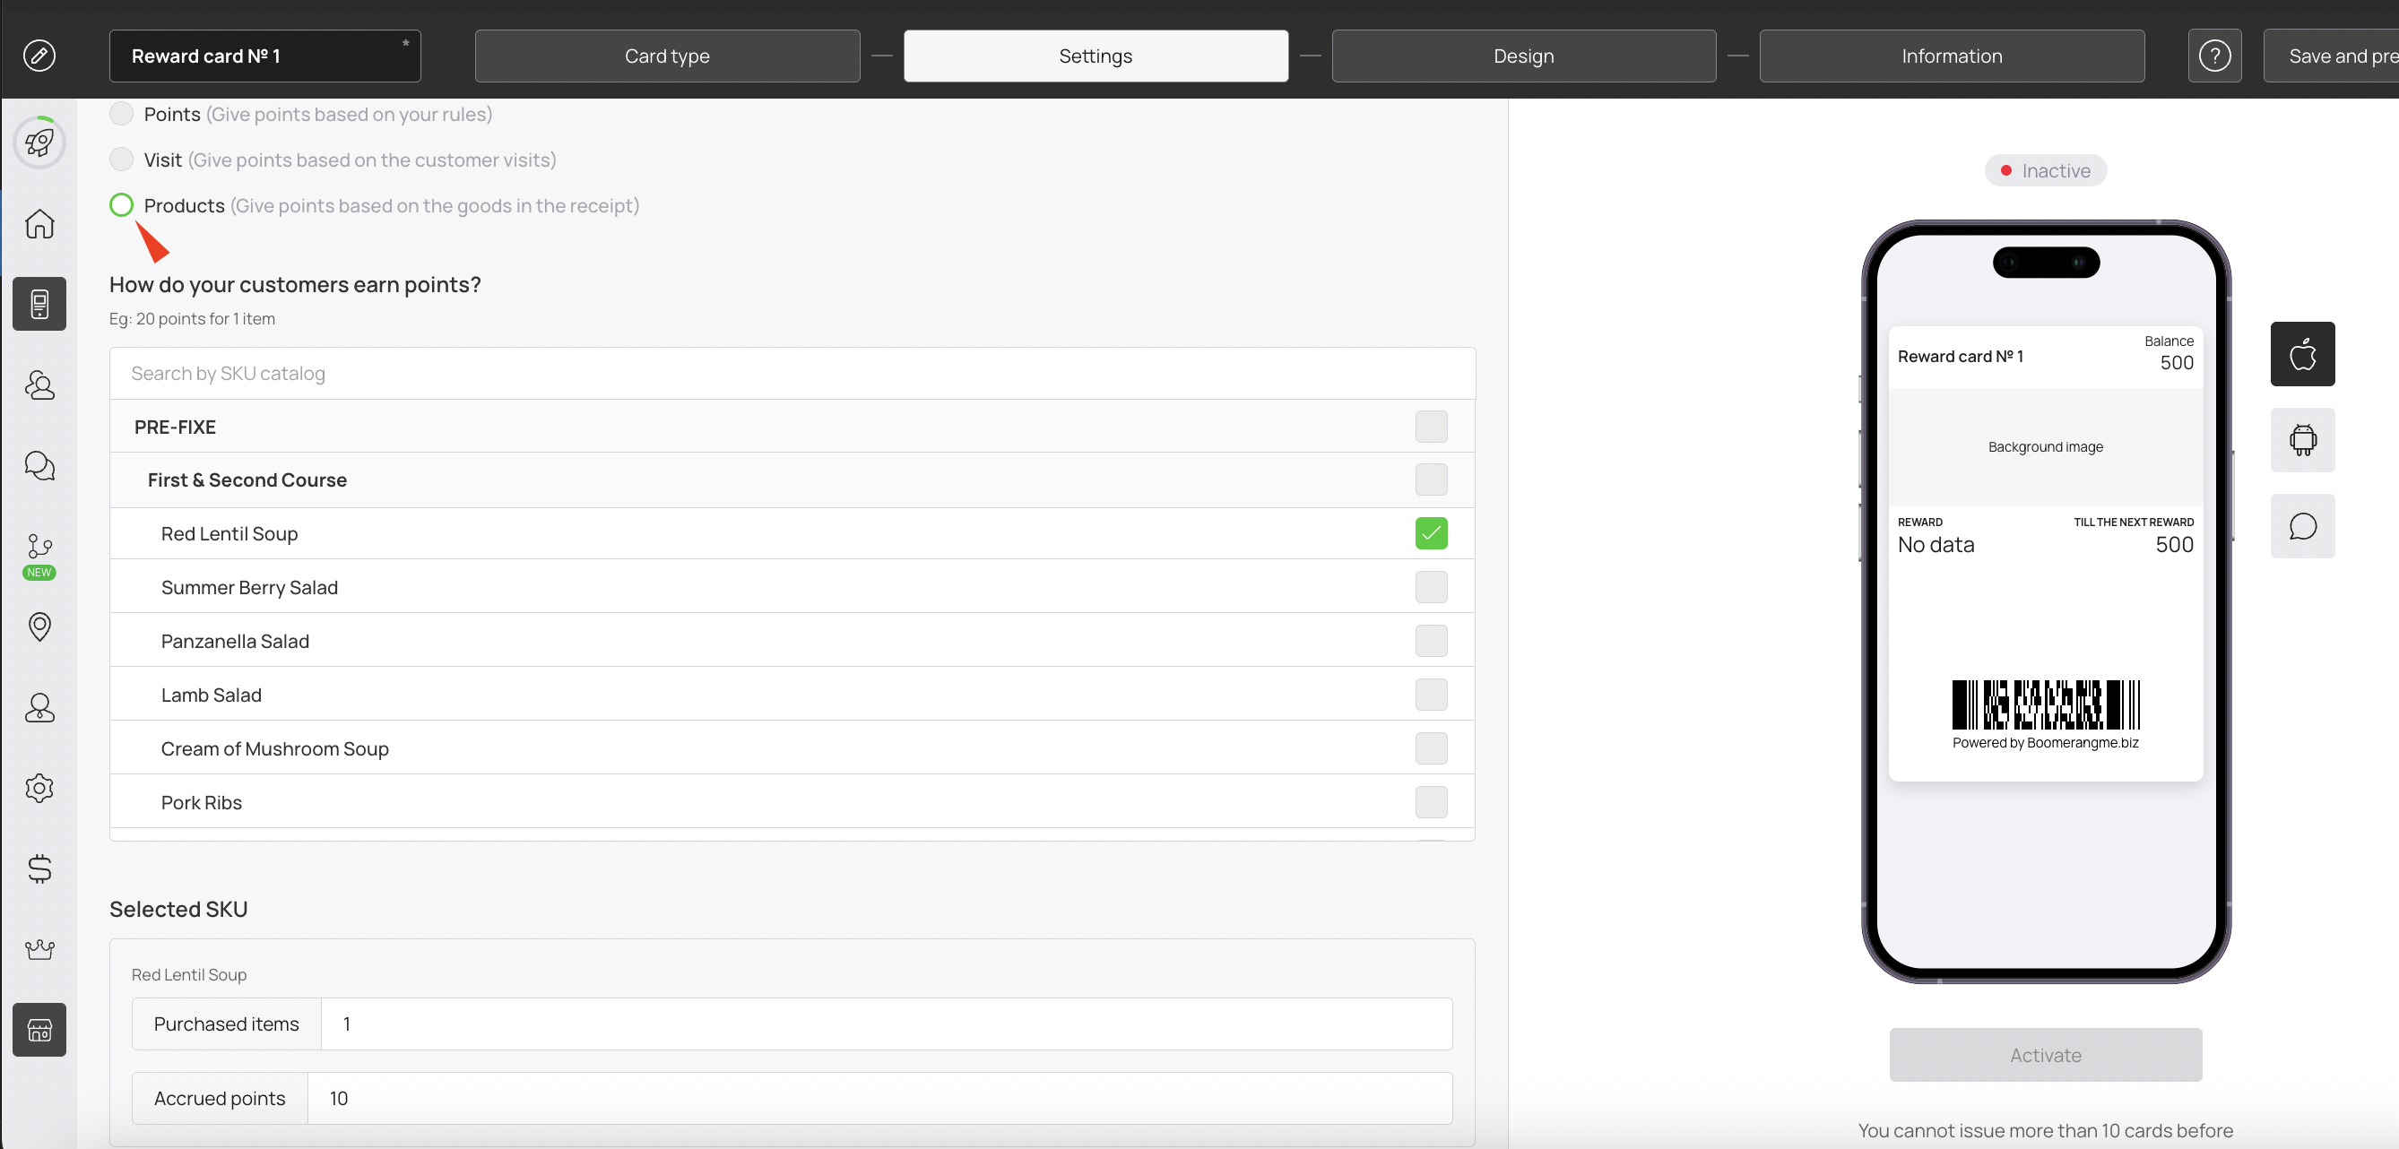Switch to the Card type tab
This screenshot has width=2399, height=1149.
coord(667,56)
